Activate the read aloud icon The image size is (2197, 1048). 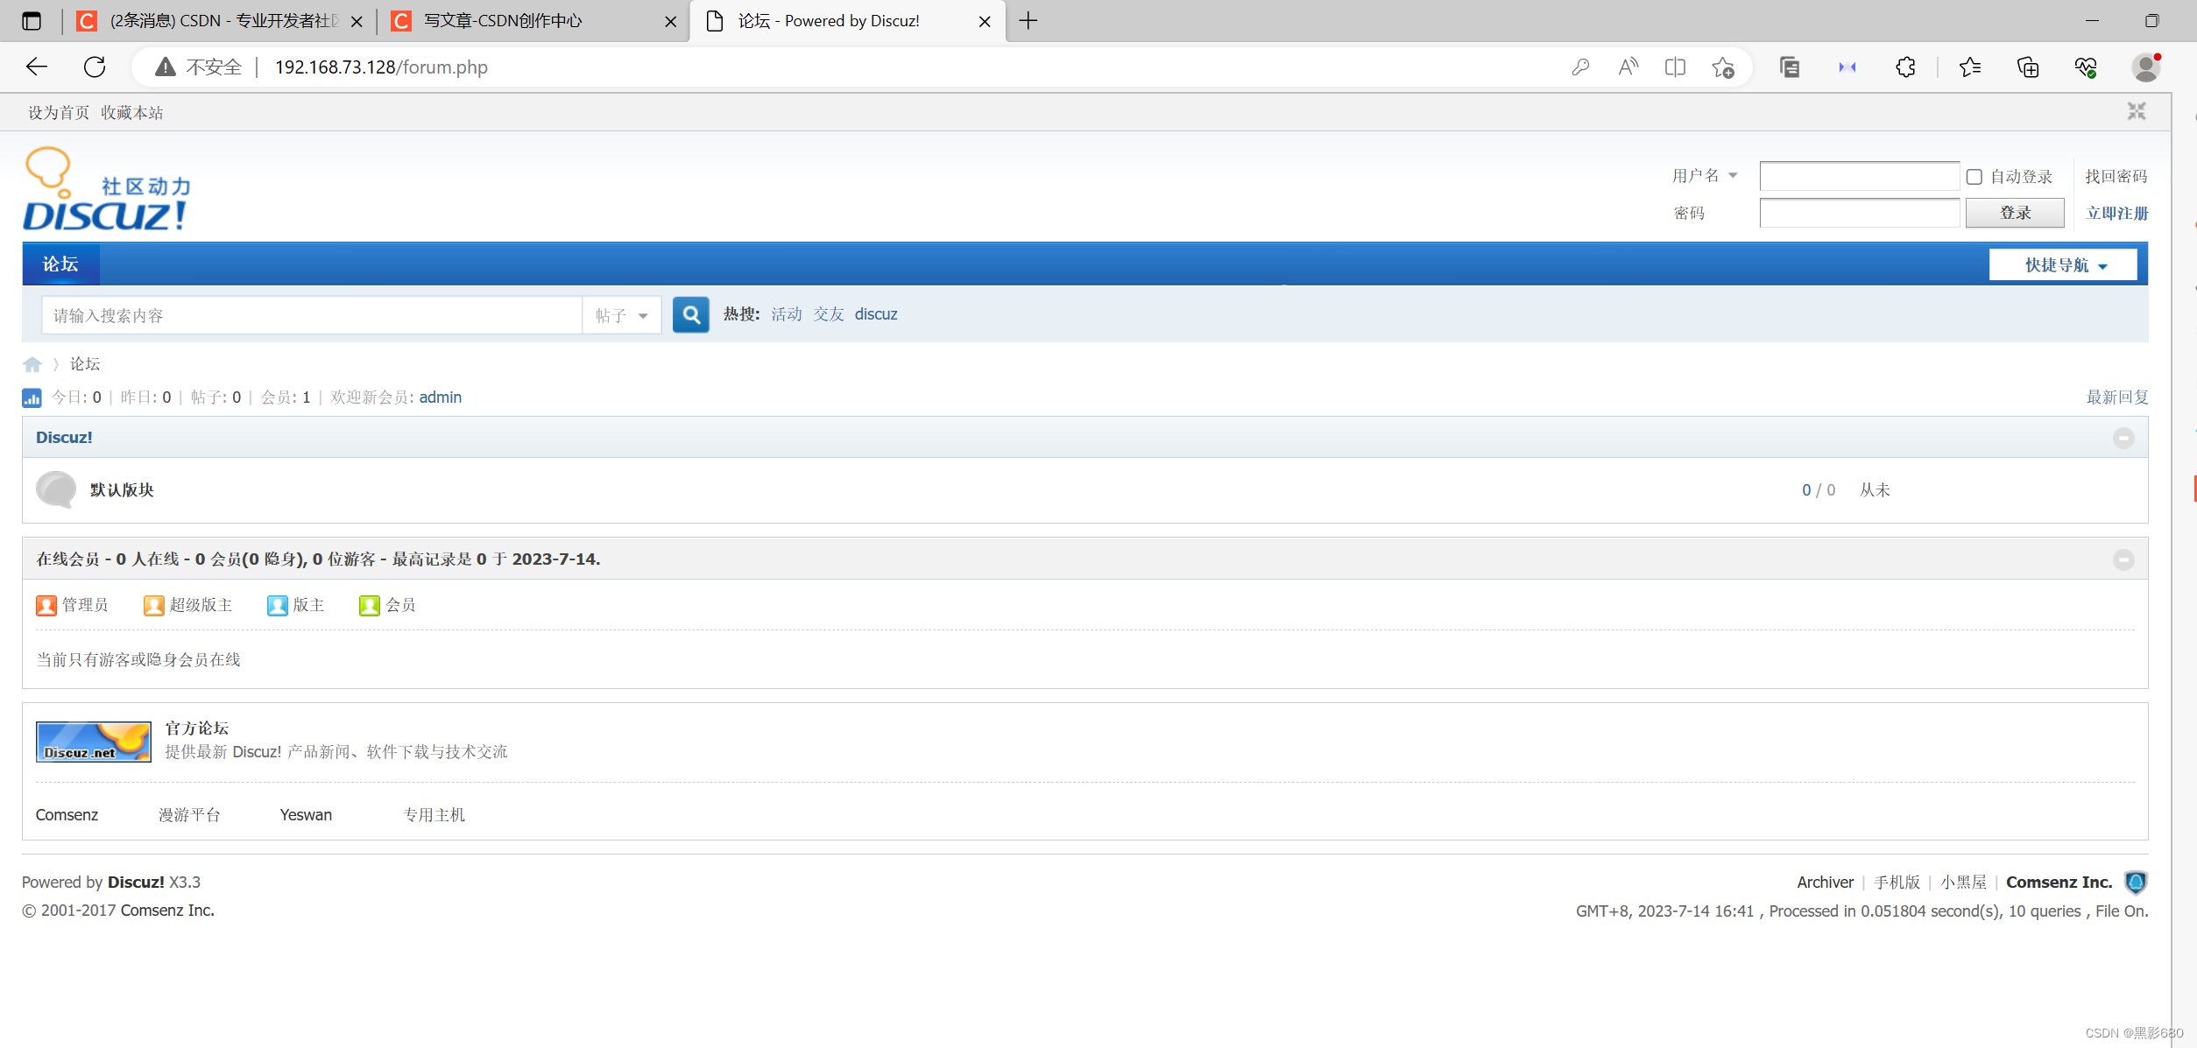[x=1628, y=67]
